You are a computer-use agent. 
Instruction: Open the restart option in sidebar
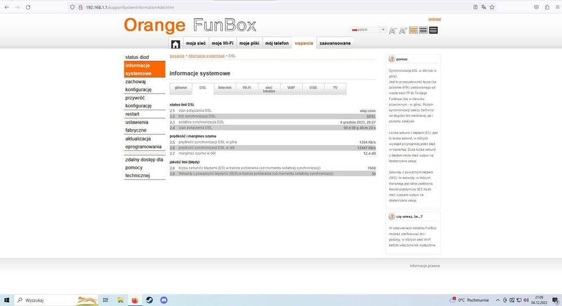(132, 114)
